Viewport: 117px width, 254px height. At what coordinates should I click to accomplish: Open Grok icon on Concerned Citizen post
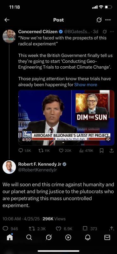105,31
